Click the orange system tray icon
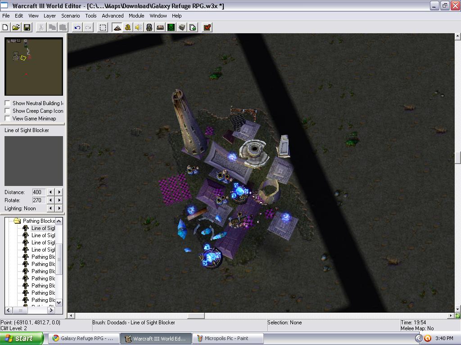 coord(428,339)
